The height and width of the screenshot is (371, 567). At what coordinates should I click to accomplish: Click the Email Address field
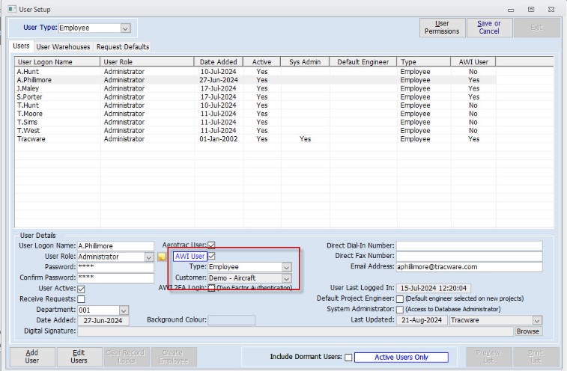click(470, 267)
